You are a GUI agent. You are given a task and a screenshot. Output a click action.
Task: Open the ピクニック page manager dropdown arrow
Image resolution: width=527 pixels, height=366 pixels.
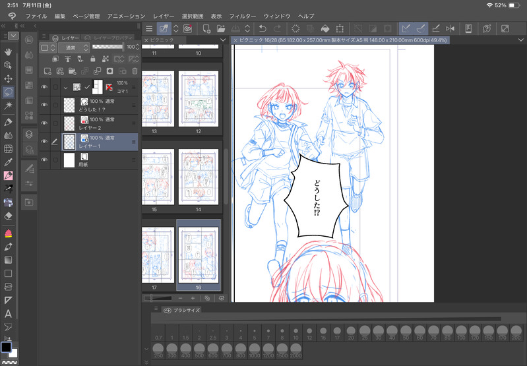click(x=223, y=40)
